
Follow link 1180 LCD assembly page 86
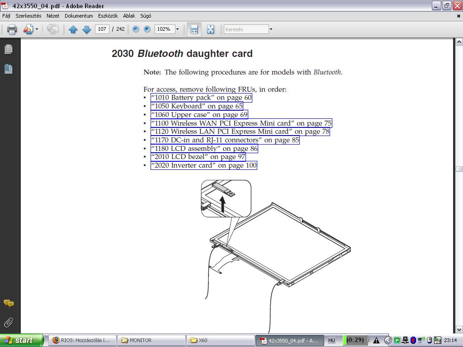coord(204,148)
